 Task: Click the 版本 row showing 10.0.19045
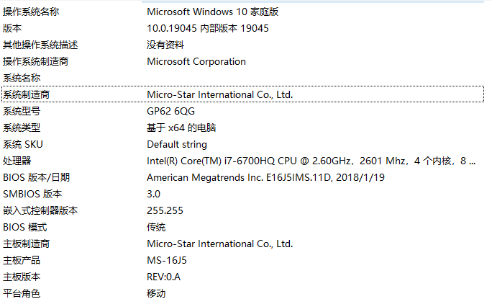coord(13,28)
